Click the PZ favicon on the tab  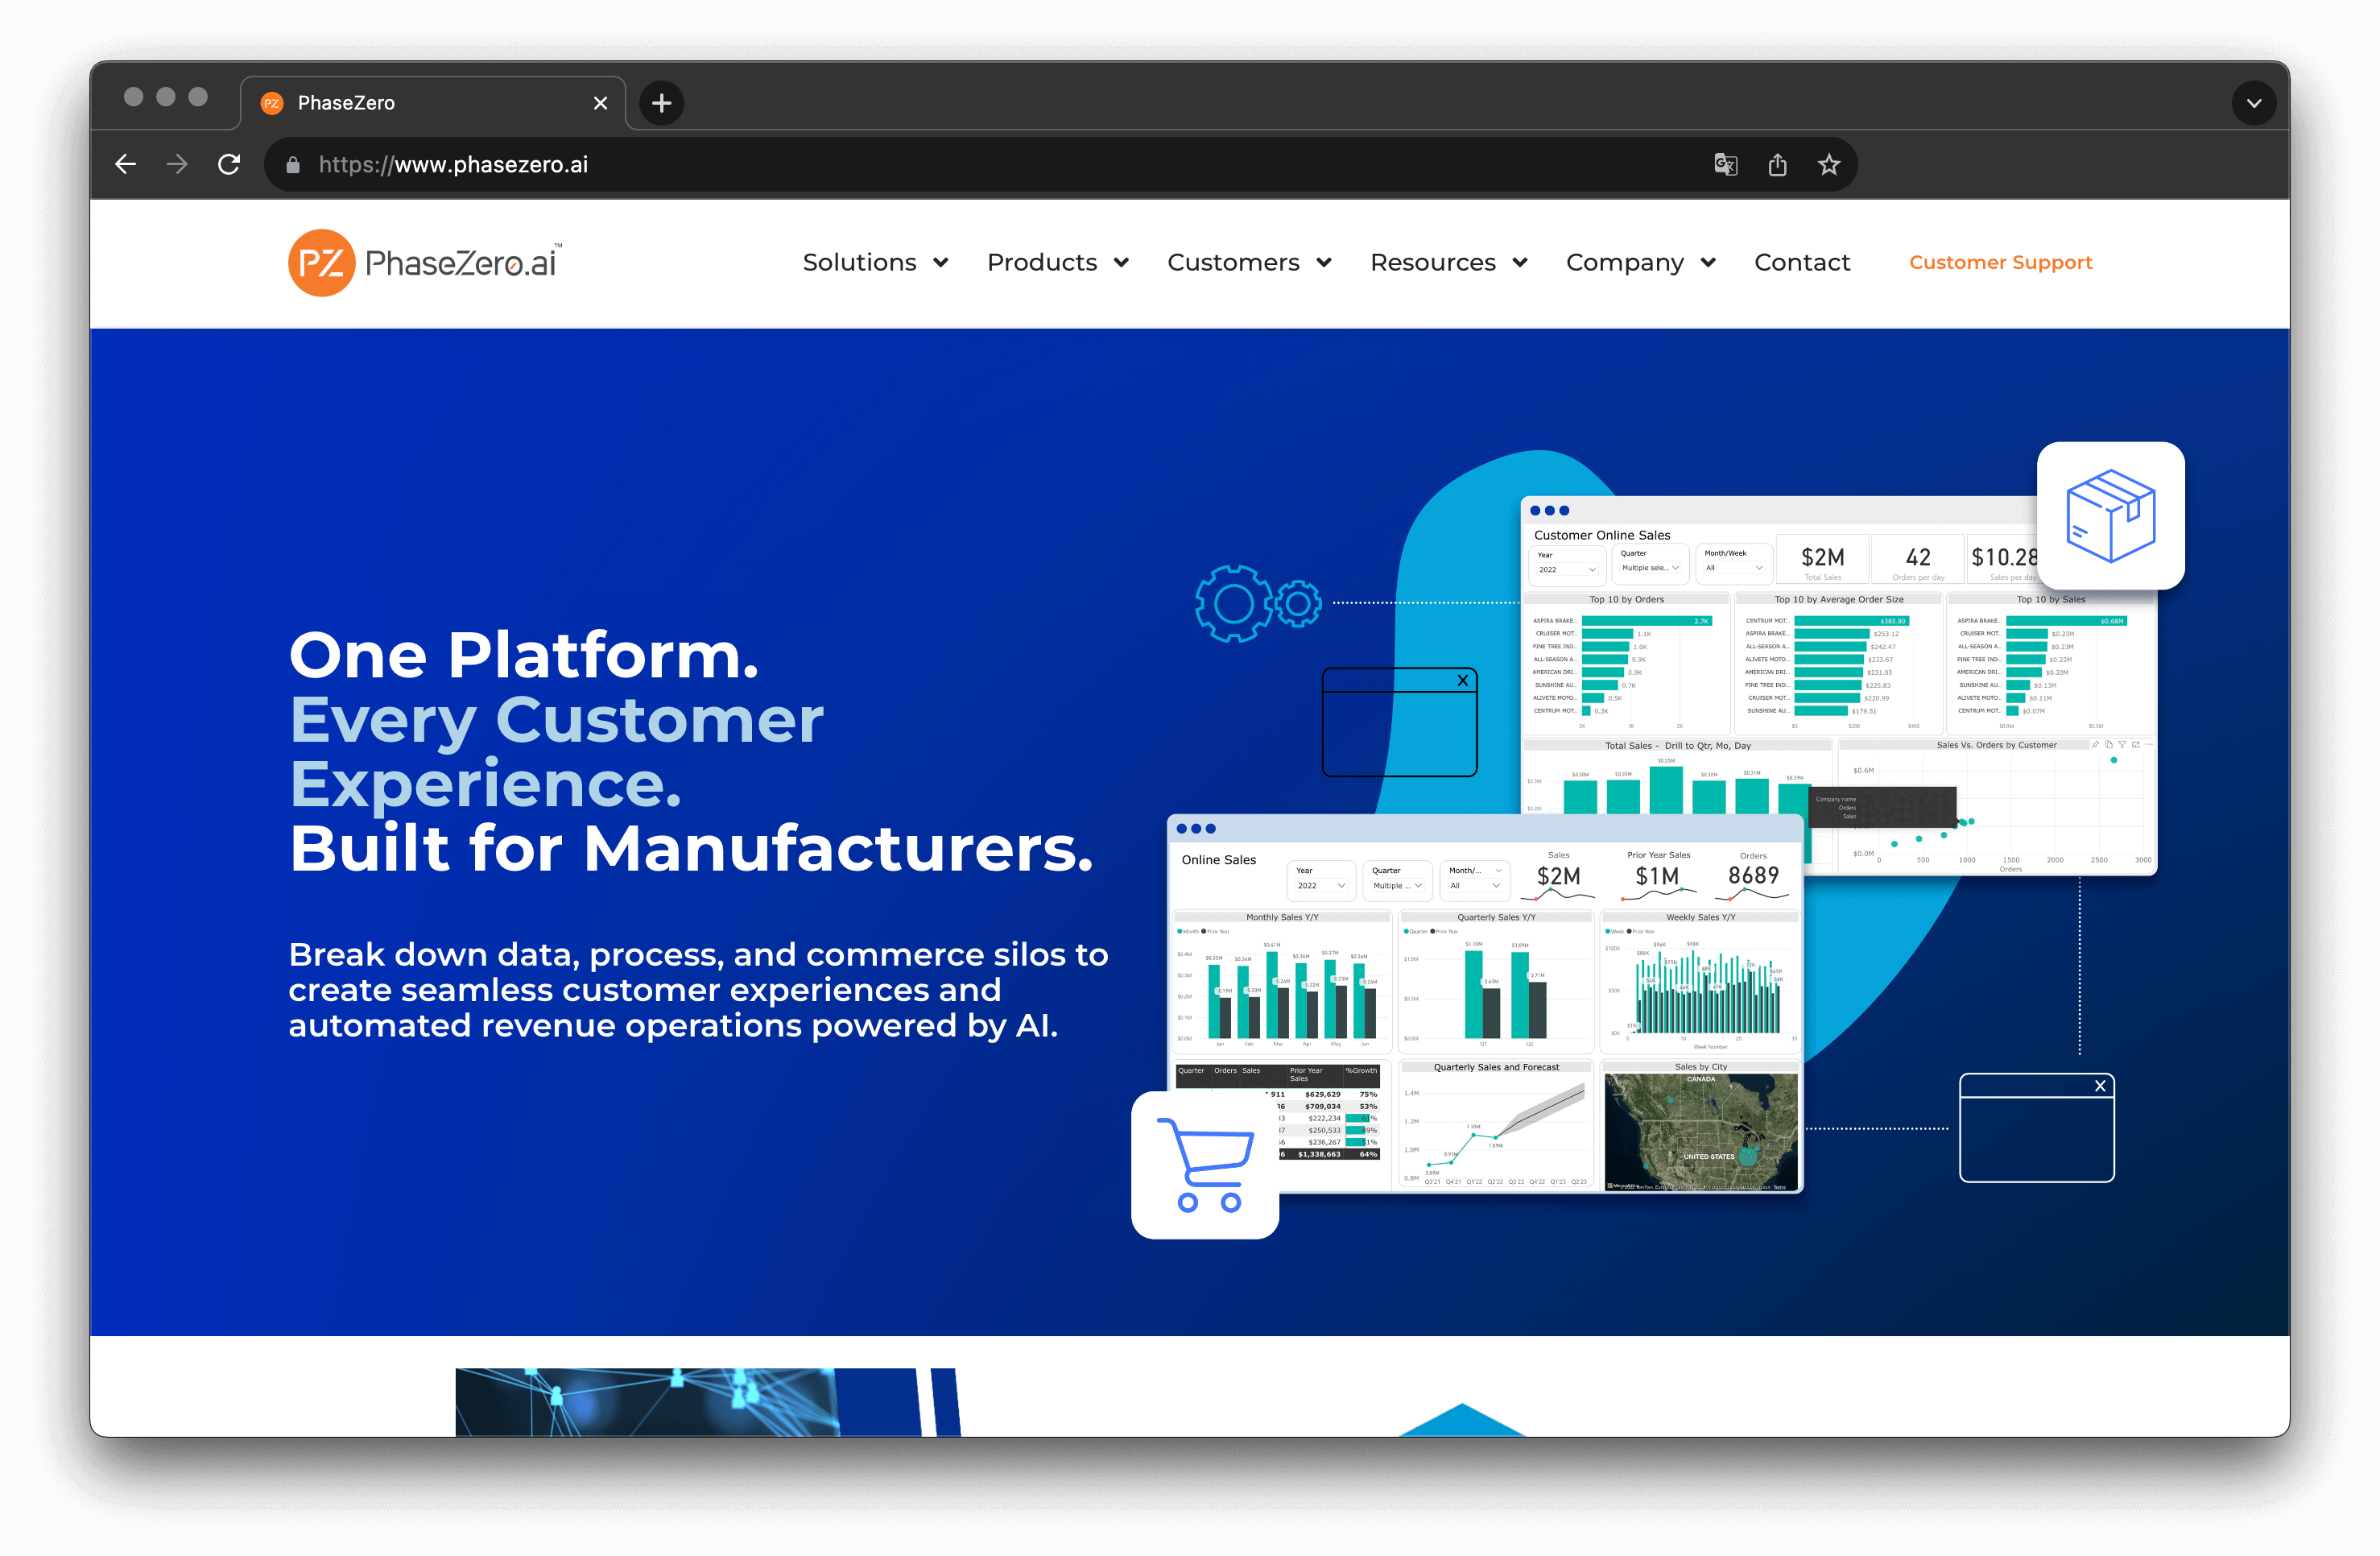[x=271, y=103]
